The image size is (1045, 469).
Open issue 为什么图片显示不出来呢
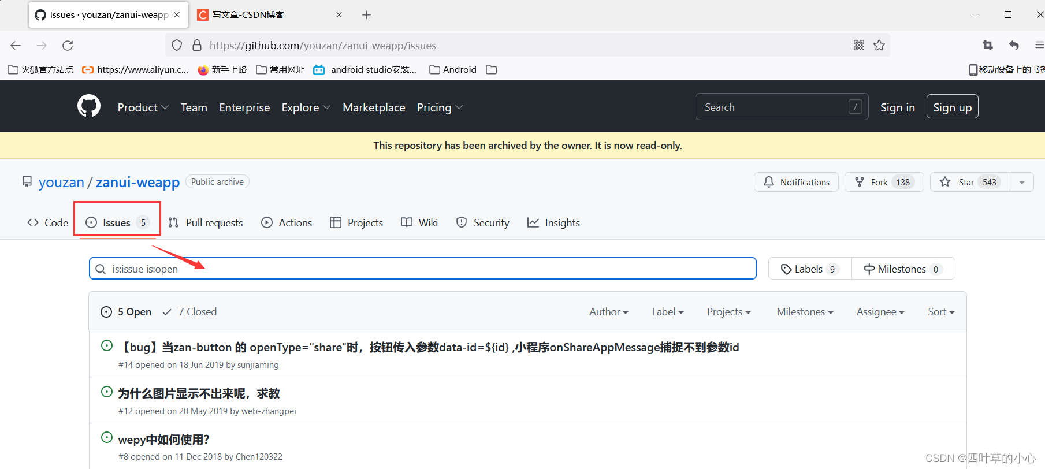pyautogui.click(x=199, y=393)
